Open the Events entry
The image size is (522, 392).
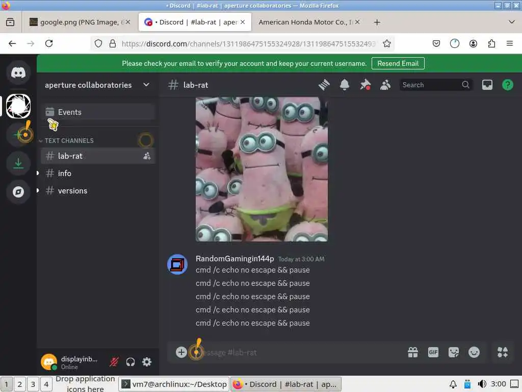click(98, 112)
